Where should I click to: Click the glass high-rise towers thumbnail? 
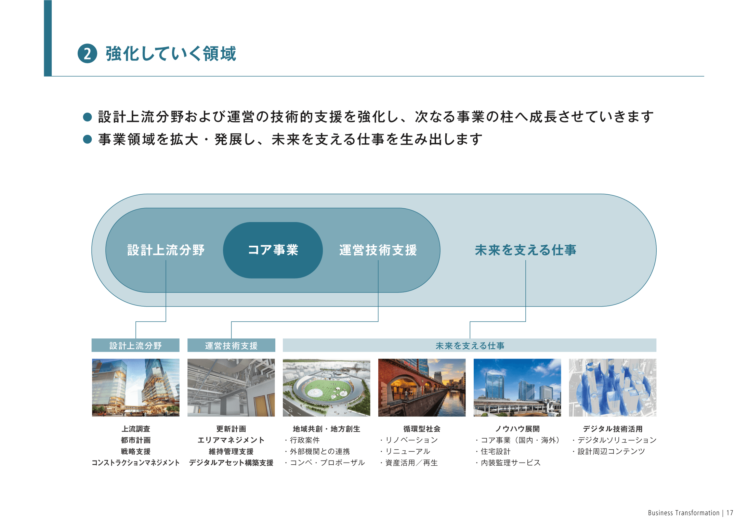(x=135, y=387)
